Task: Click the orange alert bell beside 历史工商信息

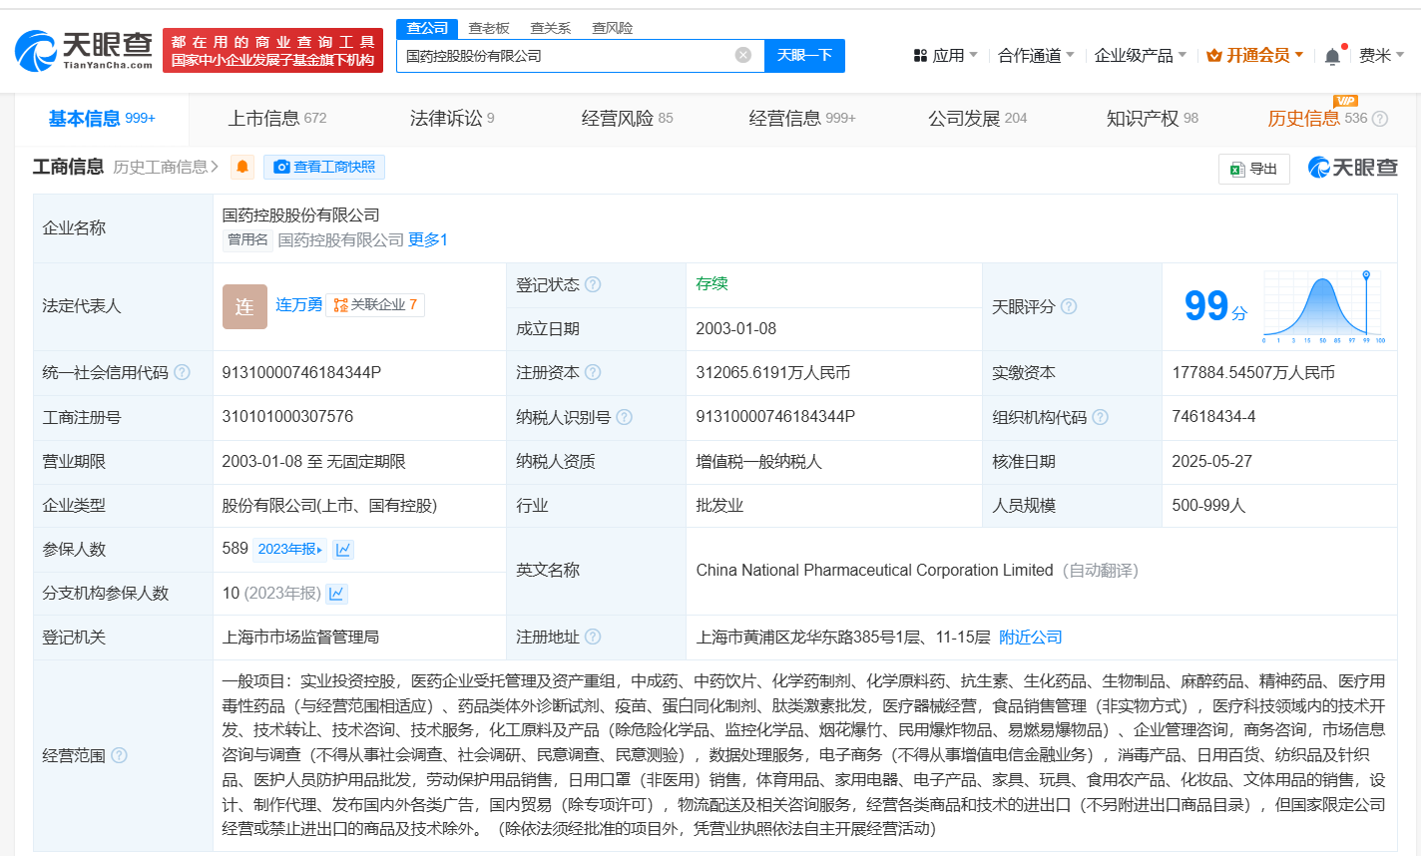Action: (242, 167)
